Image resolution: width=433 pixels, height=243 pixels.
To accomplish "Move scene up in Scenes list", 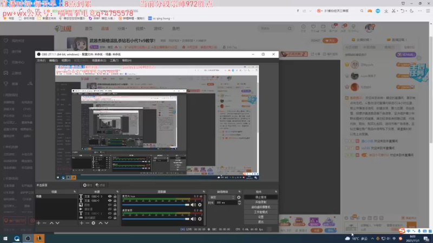I will point(51,223).
